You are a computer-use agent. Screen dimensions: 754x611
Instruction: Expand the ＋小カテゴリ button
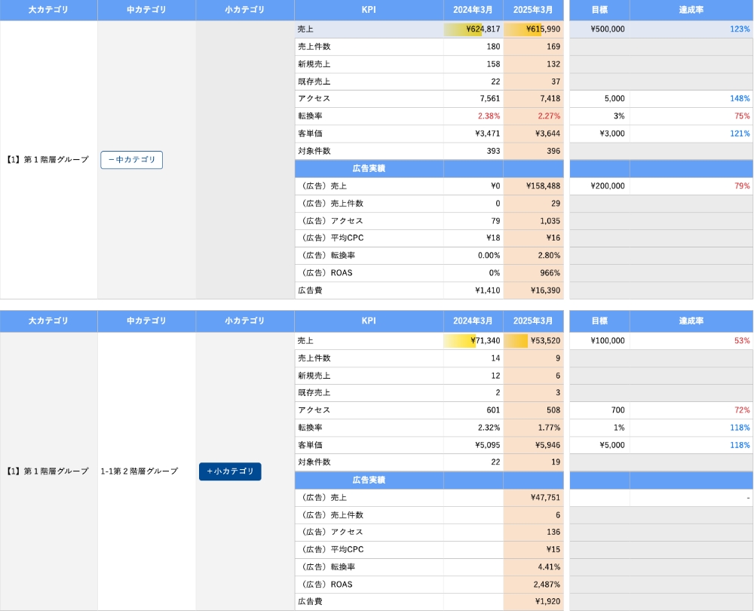(x=230, y=471)
